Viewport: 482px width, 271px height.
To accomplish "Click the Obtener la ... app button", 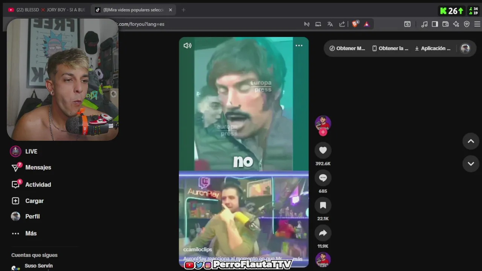I will tap(390, 48).
